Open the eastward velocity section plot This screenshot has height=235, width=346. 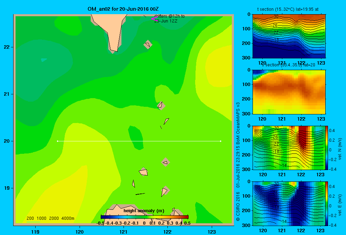click(x=289, y=204)
